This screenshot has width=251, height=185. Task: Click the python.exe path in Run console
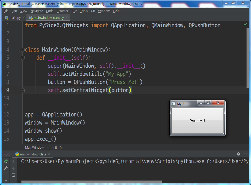pyautogui.click(x=112, y=161)
